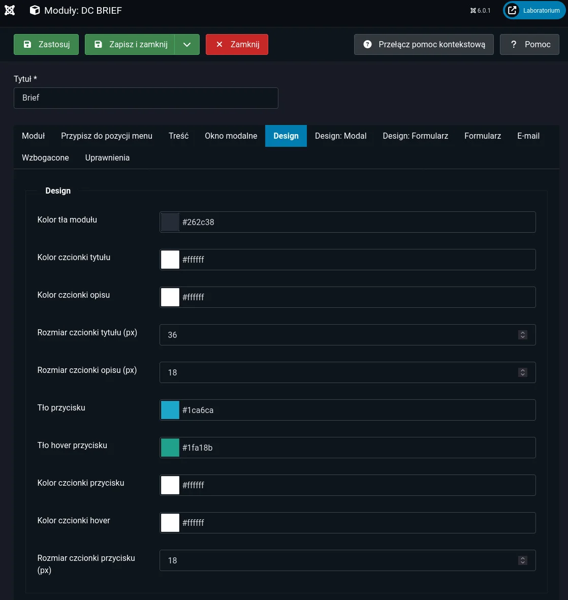Click the module cube icon in header

tap(35, 10)
